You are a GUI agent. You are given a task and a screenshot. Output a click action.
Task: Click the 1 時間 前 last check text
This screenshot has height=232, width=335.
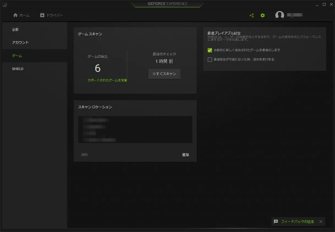[164, 62]
